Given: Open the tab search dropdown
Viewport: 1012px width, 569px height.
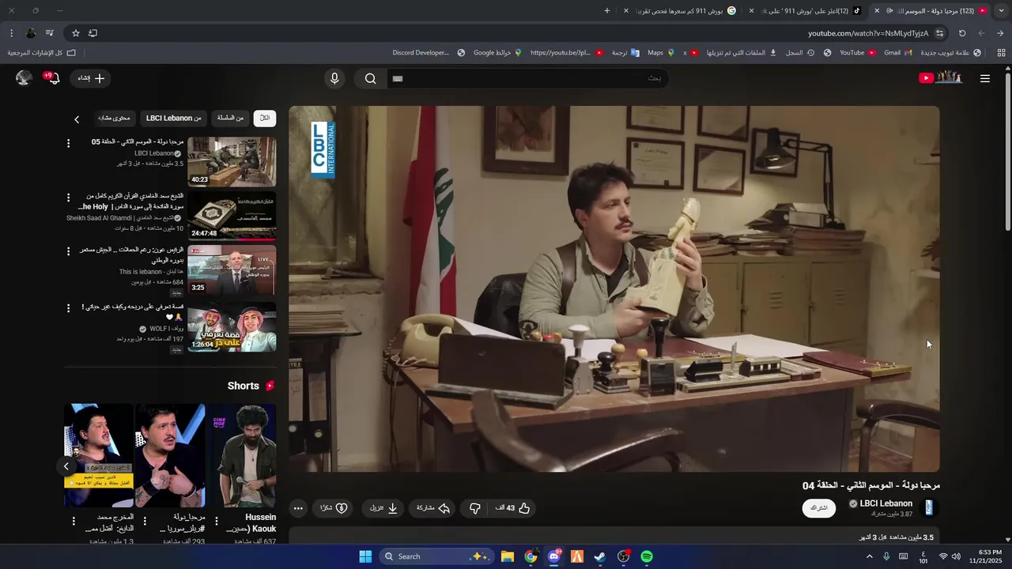Looking at the screenshot, I should [x=1001, y=11].
